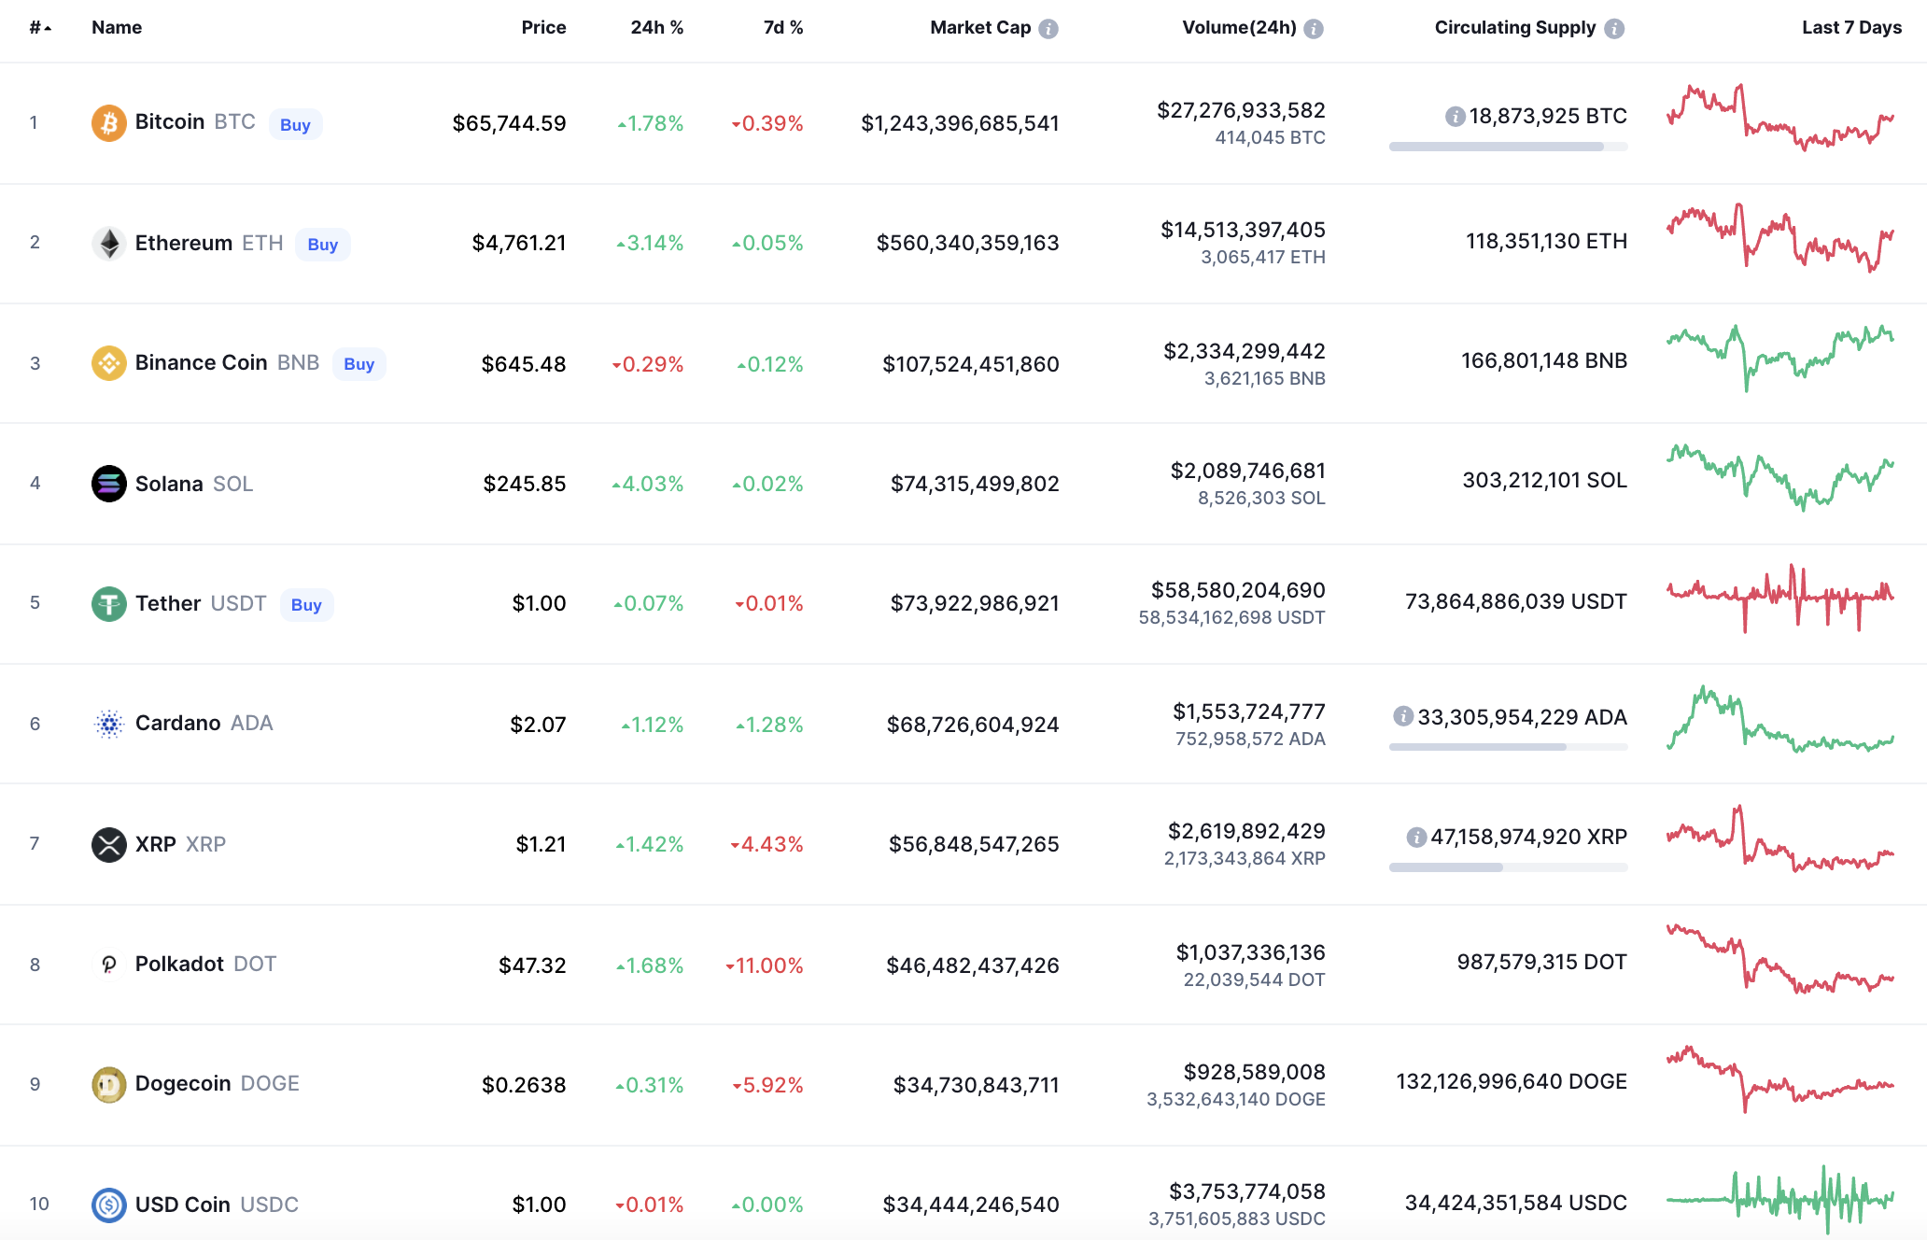Viewport: 1927px width, 1240px height.
Task: Sort table by Name column header
Action: tap(117, 28)
